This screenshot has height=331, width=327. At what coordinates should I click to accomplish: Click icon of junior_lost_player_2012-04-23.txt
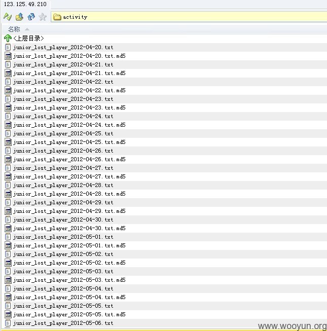[8, 99]
